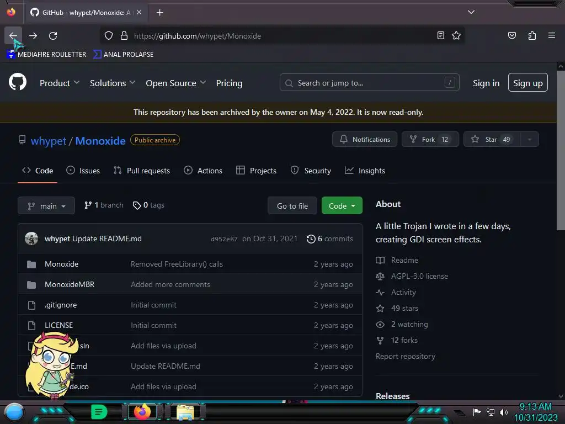
Task: Open the Monoxide folder
Action: click(62, 264)
